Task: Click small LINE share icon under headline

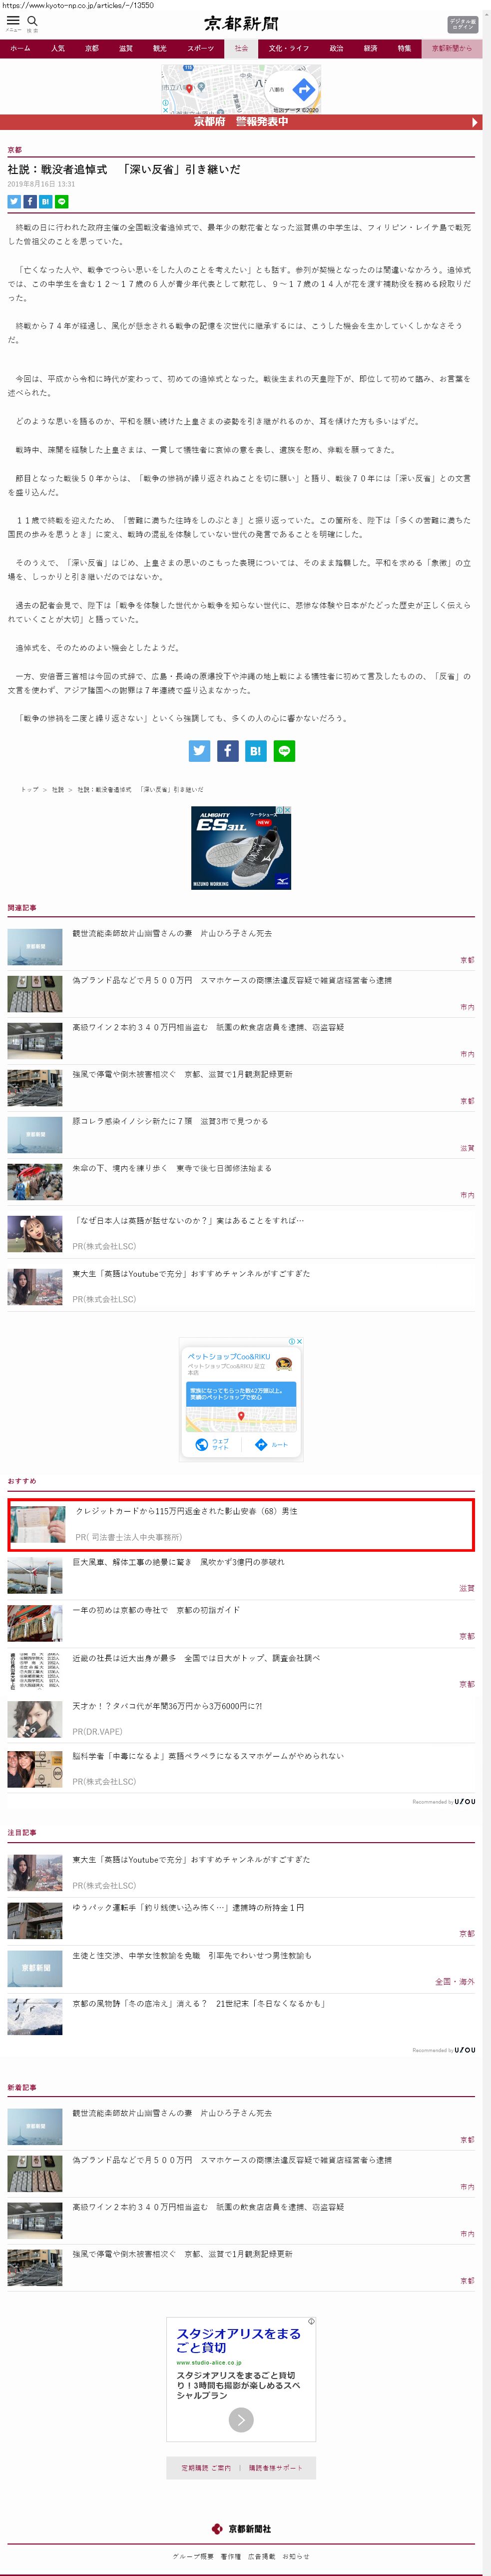Action: click(x=62, y=201)
